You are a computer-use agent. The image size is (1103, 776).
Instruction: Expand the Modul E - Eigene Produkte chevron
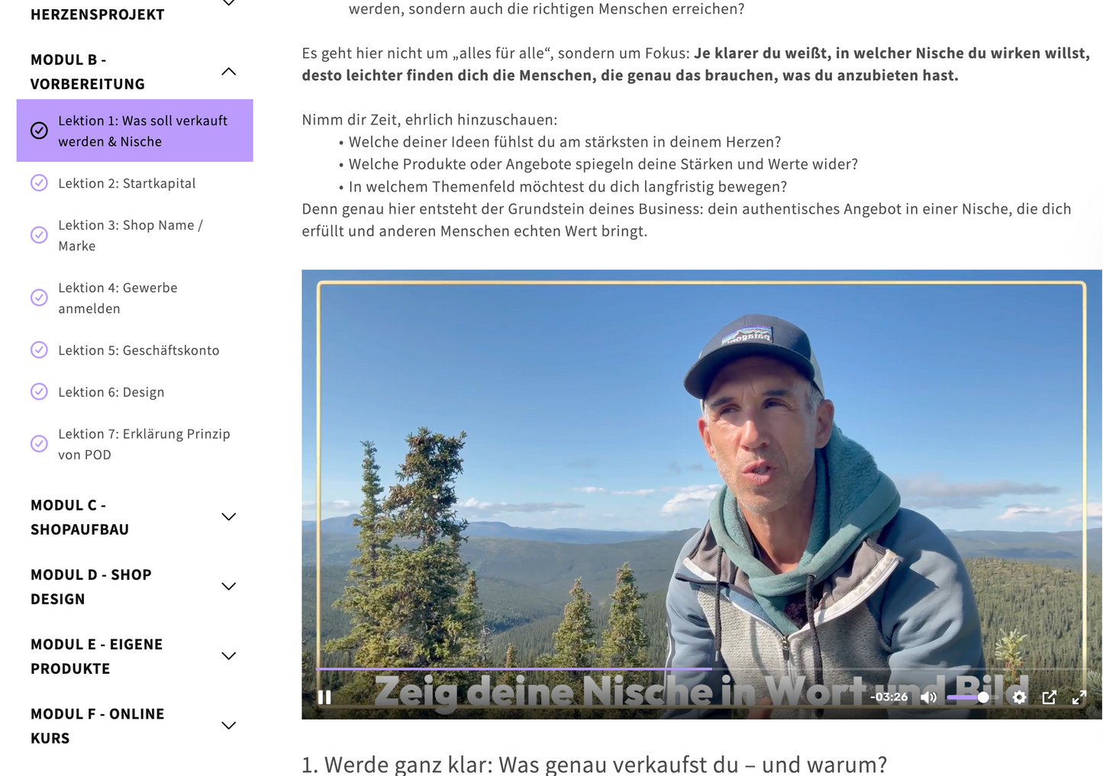click(x=228, y=655)
